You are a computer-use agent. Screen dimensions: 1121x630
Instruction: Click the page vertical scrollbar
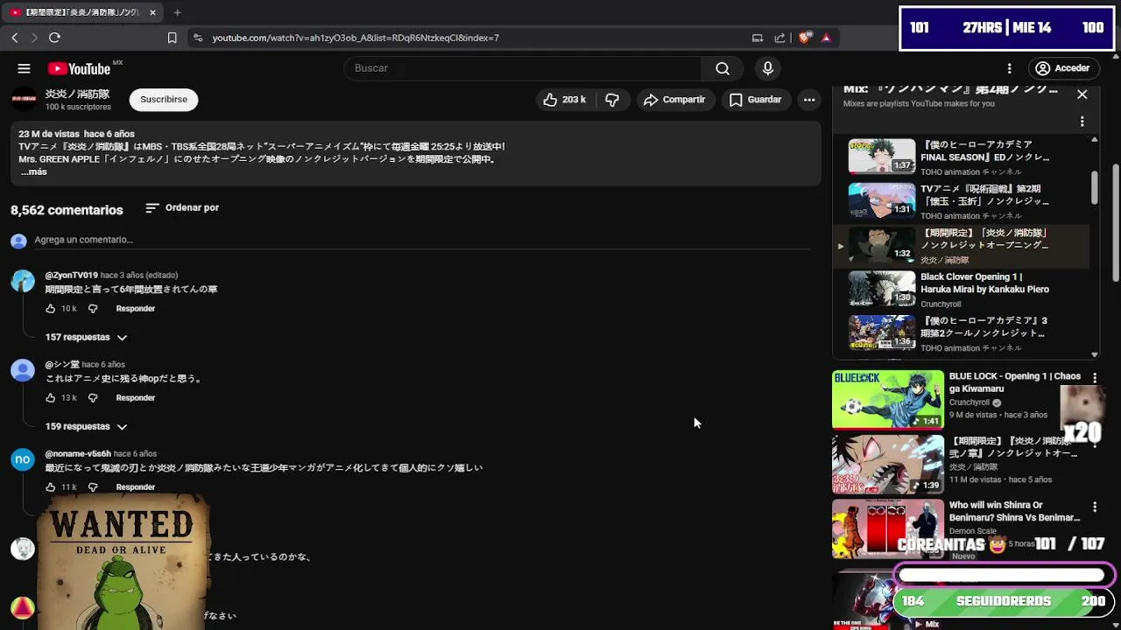tap(1115, 223)
